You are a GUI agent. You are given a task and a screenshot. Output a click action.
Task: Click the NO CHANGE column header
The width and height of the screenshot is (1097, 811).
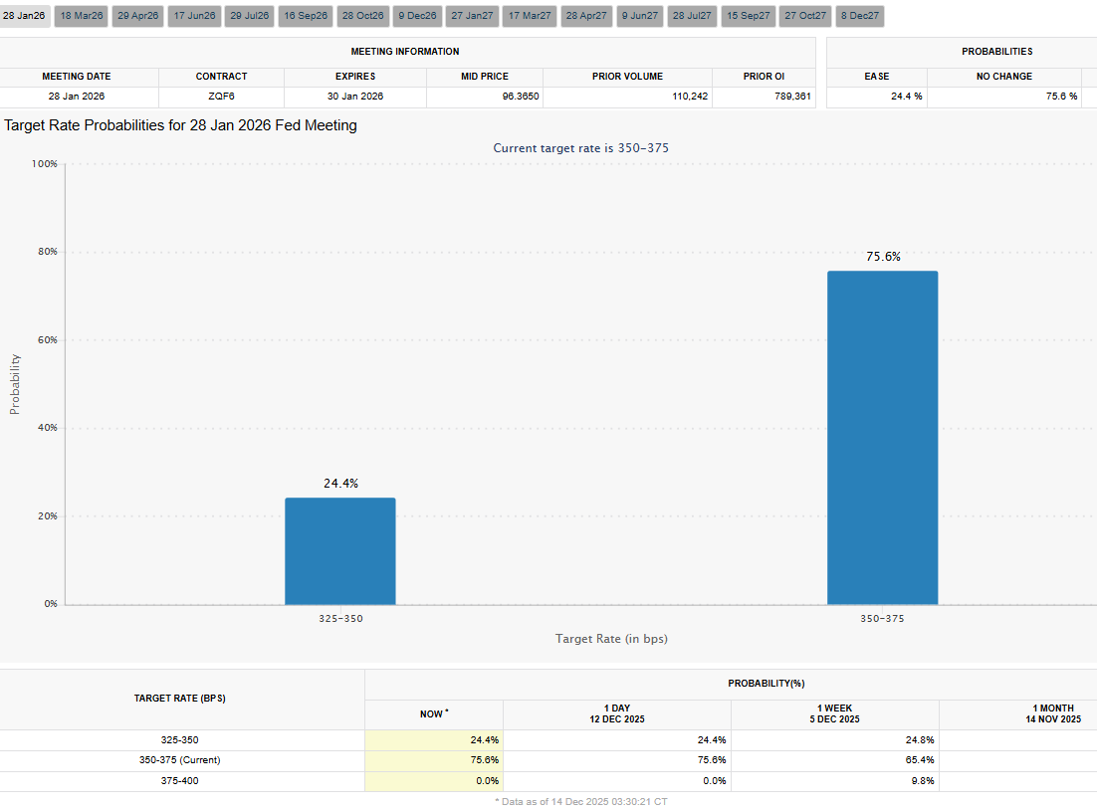coord(1004,77)
